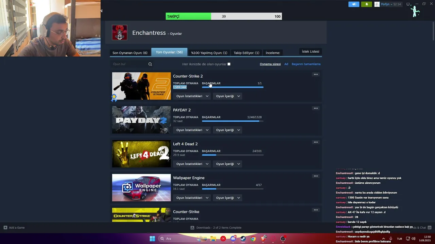Open YouTube Music from the taskbar

[223, 239]
